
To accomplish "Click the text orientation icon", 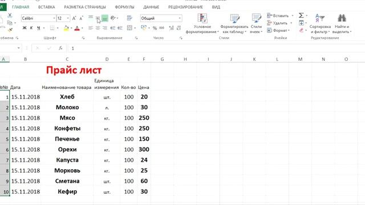I will point(113,18).
